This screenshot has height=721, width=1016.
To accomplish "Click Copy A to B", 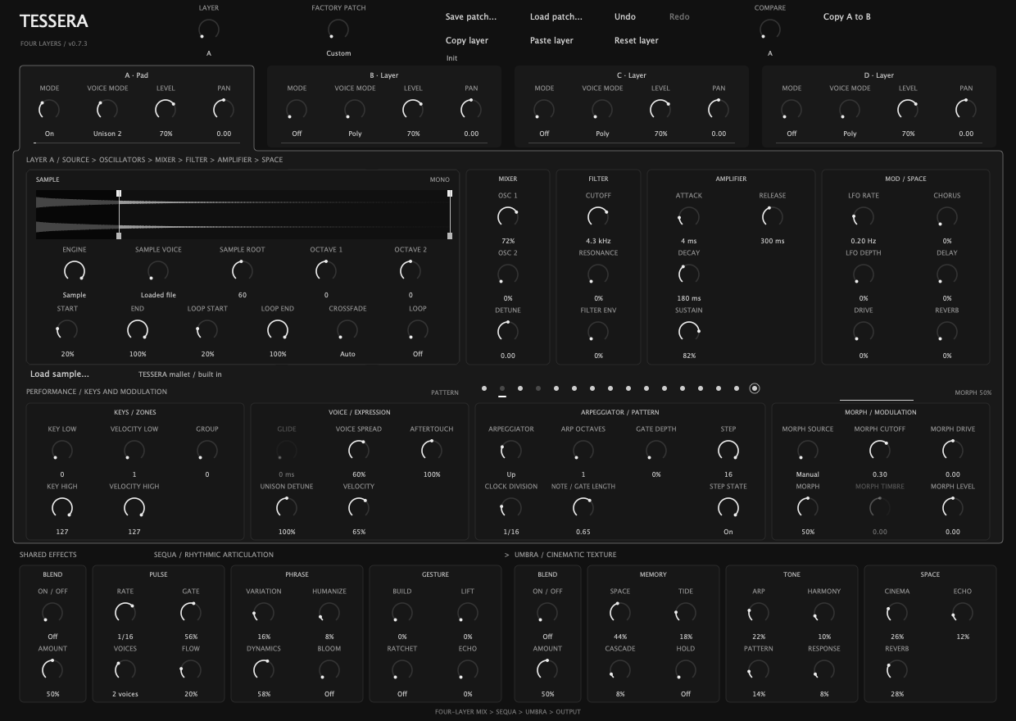I will [x=846, y=16].
